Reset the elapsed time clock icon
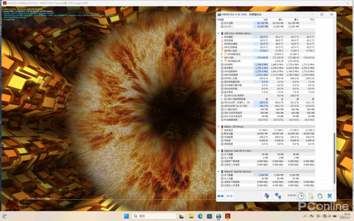The width and height of the screenshot is (354, 221). 301,196
